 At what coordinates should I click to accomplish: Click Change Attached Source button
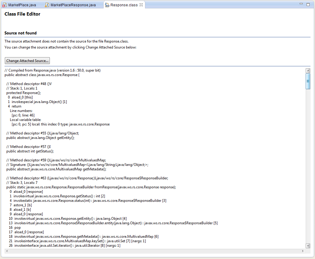(x=27, y=61)
